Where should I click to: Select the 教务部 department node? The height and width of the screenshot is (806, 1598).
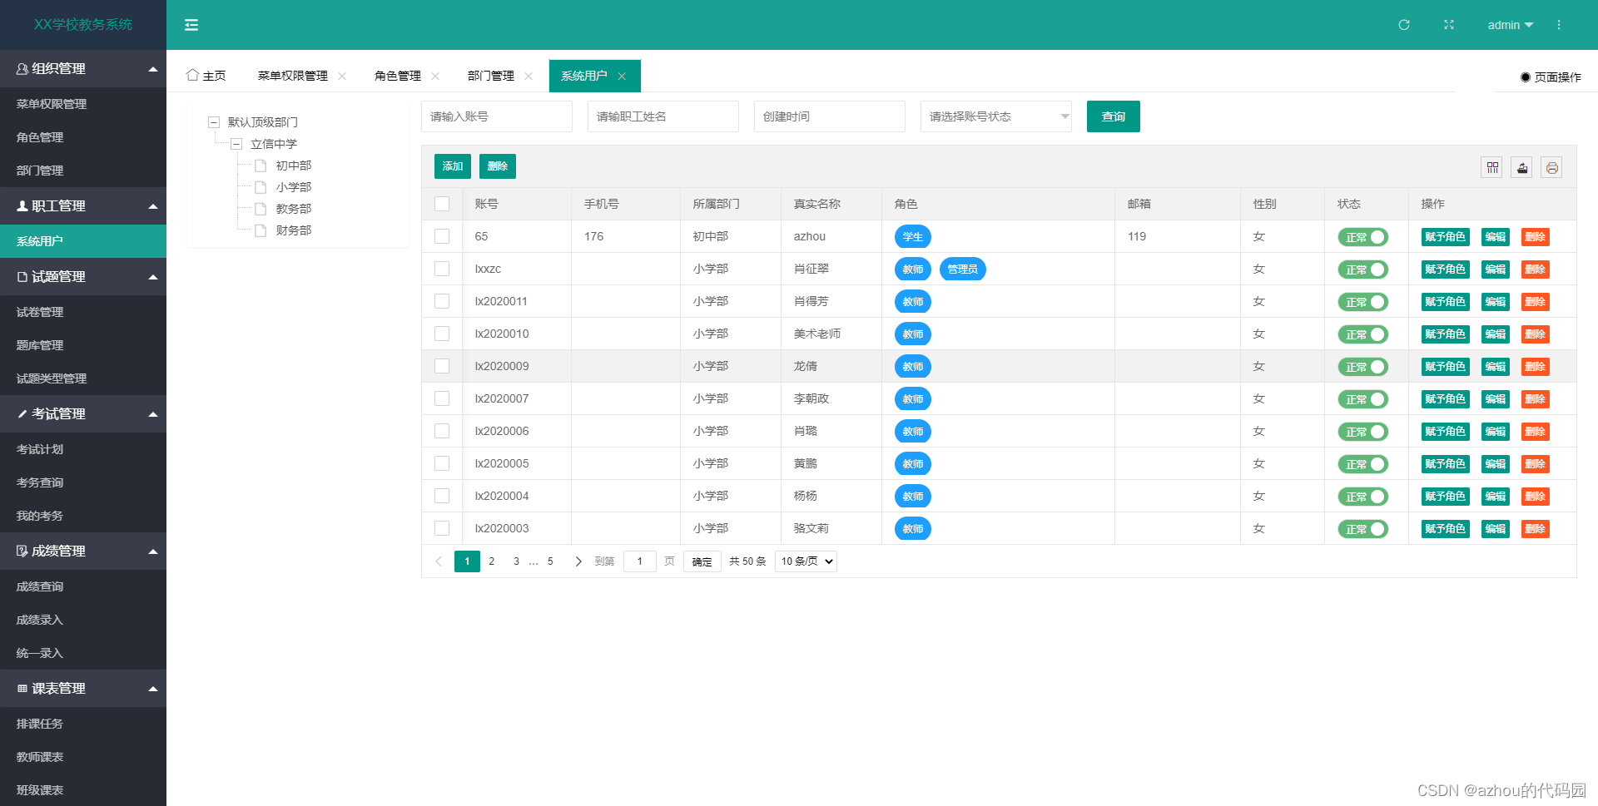[x=294, y=209]
